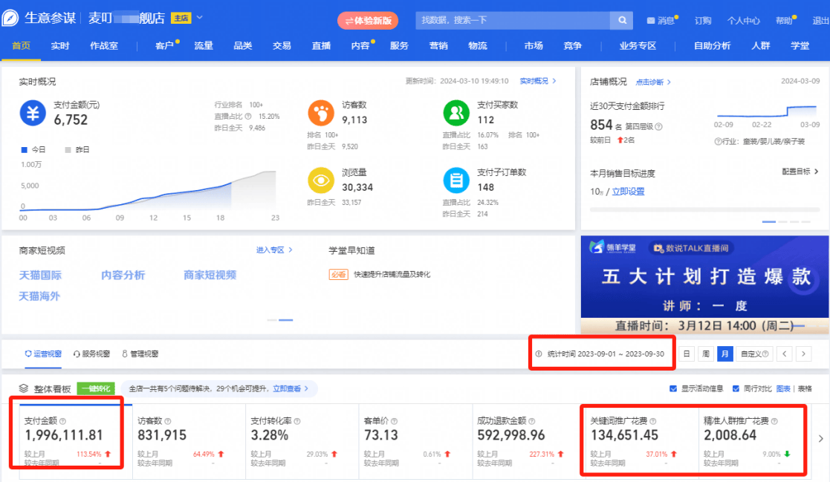Switch to 管理视窗 tab

click(140, 354)
